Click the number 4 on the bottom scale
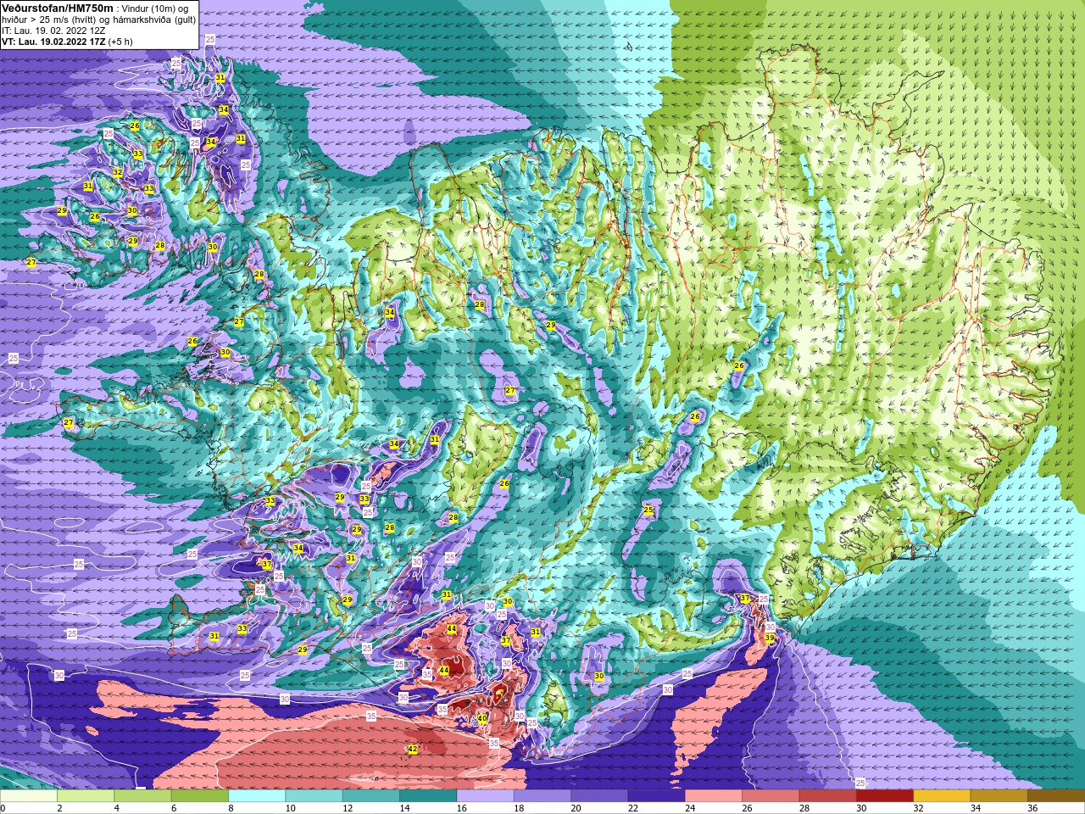This screenshot has width=1085, height=814. click(116, 808)
